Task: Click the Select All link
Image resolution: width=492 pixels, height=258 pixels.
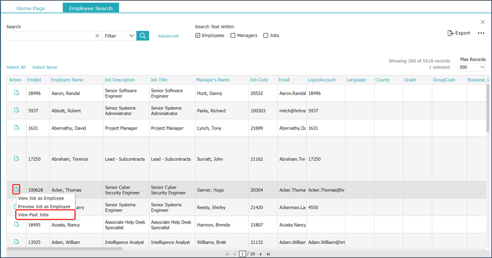Action: pyautogui.click(x=16, y=67)
